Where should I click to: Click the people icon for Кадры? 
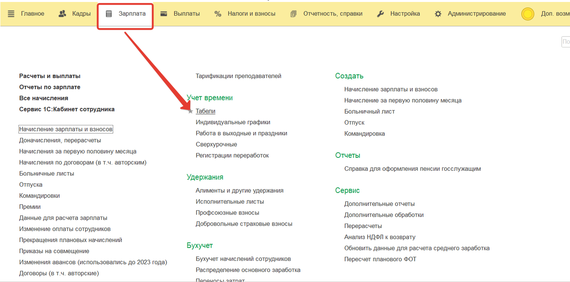pyautogui.click(x=62, y=14)
